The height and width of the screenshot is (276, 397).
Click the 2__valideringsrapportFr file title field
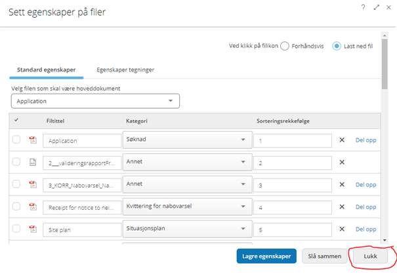tap(82, 163)
